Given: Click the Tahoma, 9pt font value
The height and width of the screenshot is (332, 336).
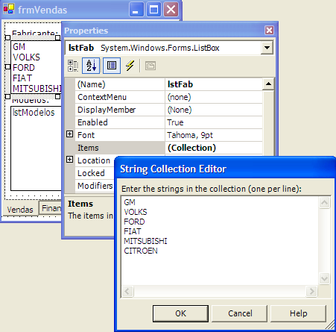Looking at the screenshot, I should (x=214, y=135).
